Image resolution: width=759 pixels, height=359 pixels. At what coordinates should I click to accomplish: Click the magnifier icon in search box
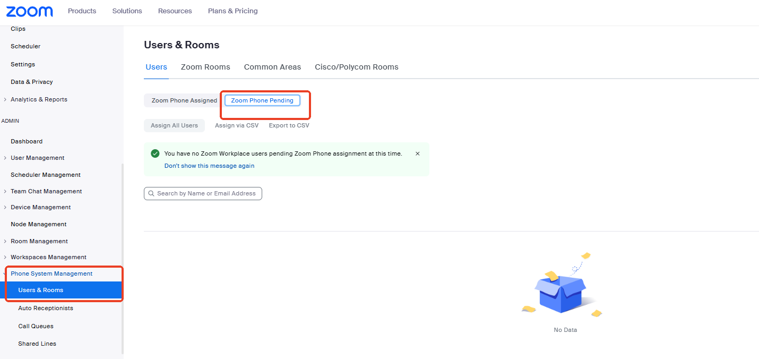point(152,194)
